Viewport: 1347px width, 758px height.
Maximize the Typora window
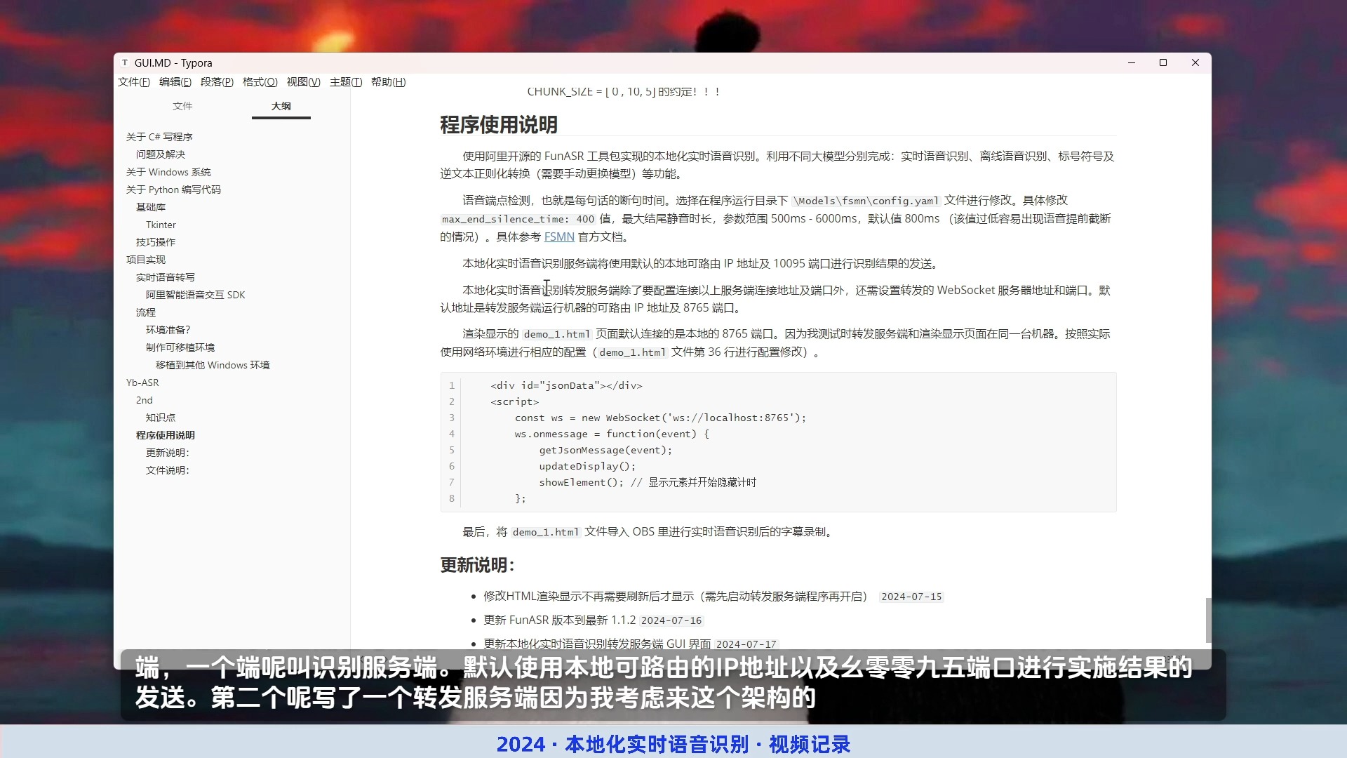1163,62
